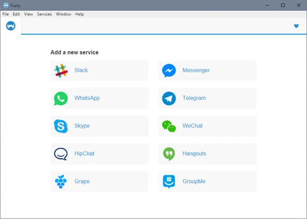This screenshot has width=307, height=219.
Task: Open the File menu
Action: coord(5,14)
